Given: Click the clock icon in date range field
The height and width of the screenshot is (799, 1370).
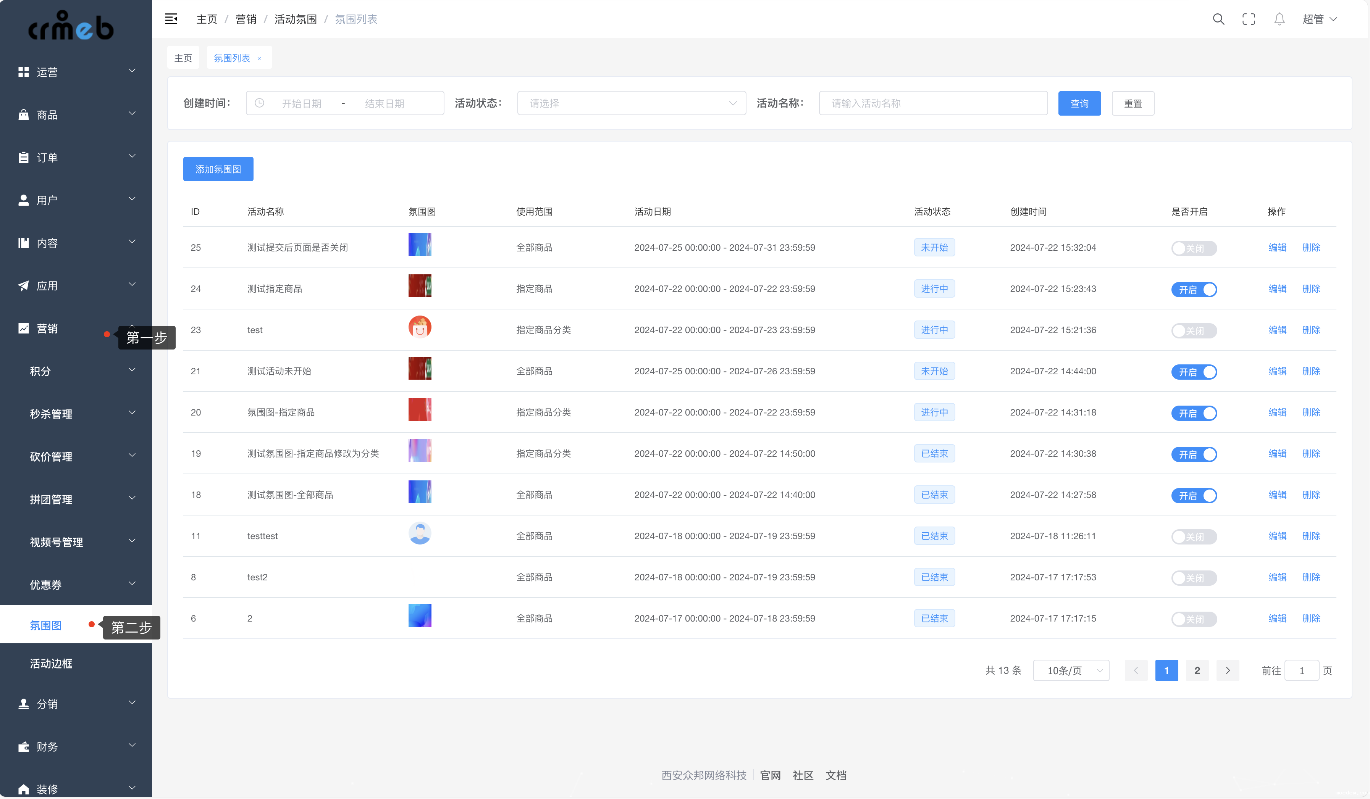Looking at the screenshot, I should coord(259,103).
